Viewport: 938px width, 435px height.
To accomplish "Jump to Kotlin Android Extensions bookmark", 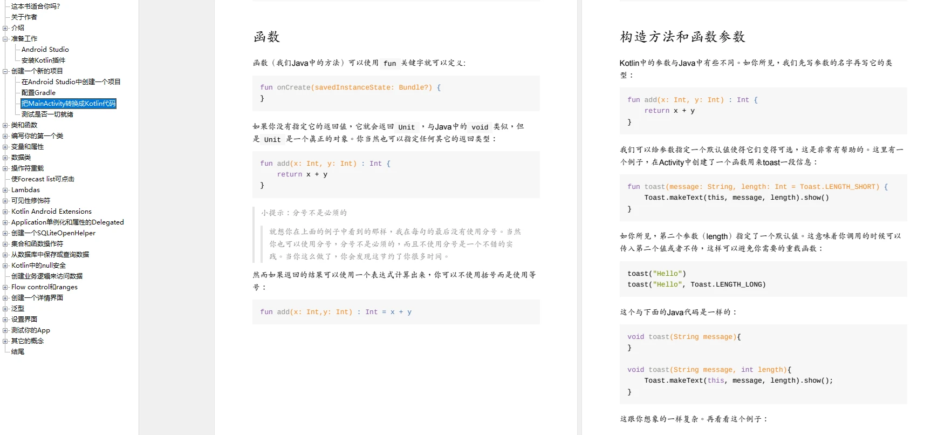I will [x=51, y=212].
